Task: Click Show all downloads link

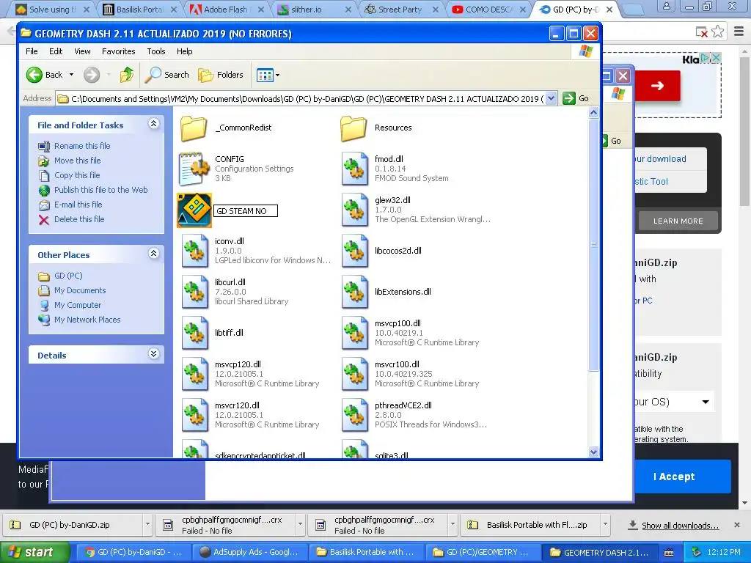Action: point(680,526)
